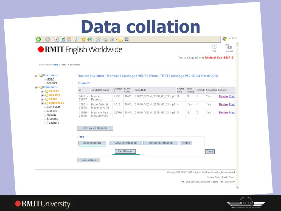Open the History icon in the toolbar
This screenshot has height=211, width=281.
click(90, 39)
